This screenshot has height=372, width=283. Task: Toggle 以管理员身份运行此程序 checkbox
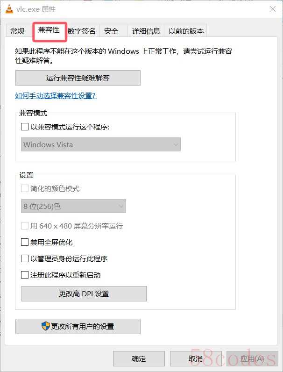25,258
